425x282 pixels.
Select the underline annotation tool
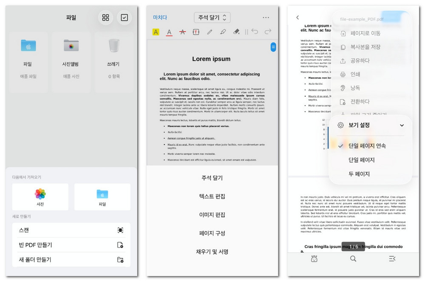pyautogui.click(x=169, y=31)
